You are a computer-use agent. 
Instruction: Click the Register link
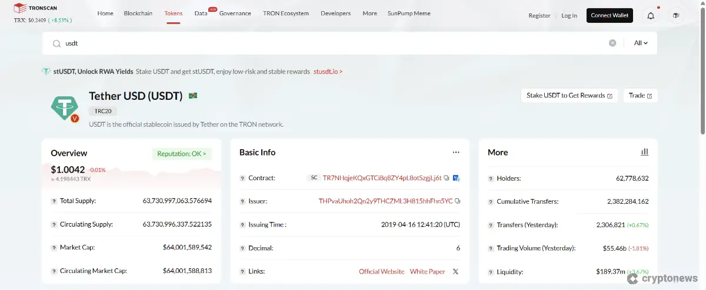540,16
